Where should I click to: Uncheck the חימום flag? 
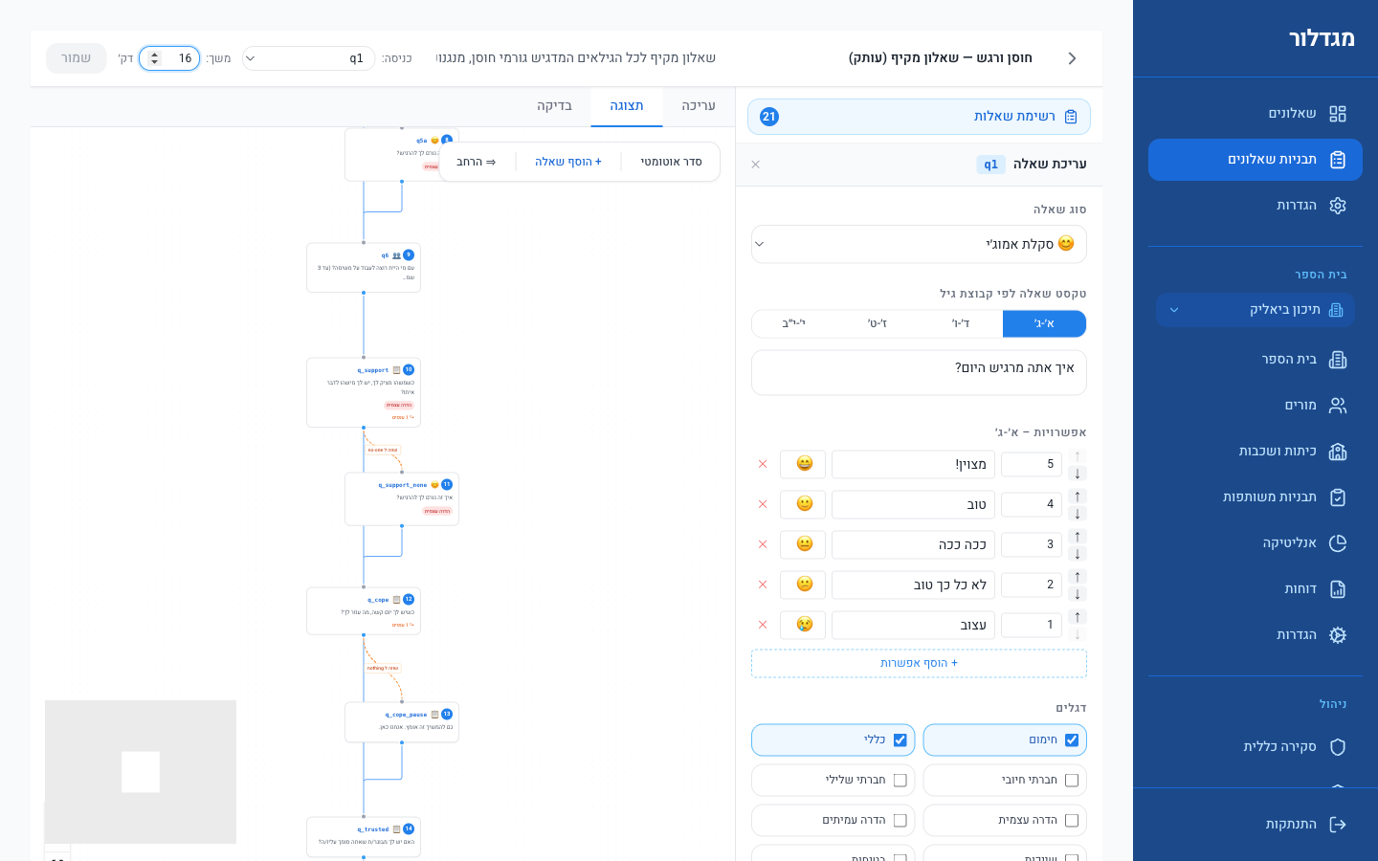[x=1072, y=740]
